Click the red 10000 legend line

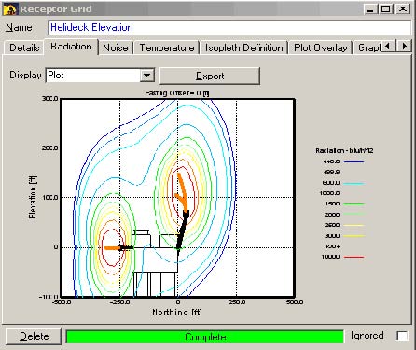(354, 257)
